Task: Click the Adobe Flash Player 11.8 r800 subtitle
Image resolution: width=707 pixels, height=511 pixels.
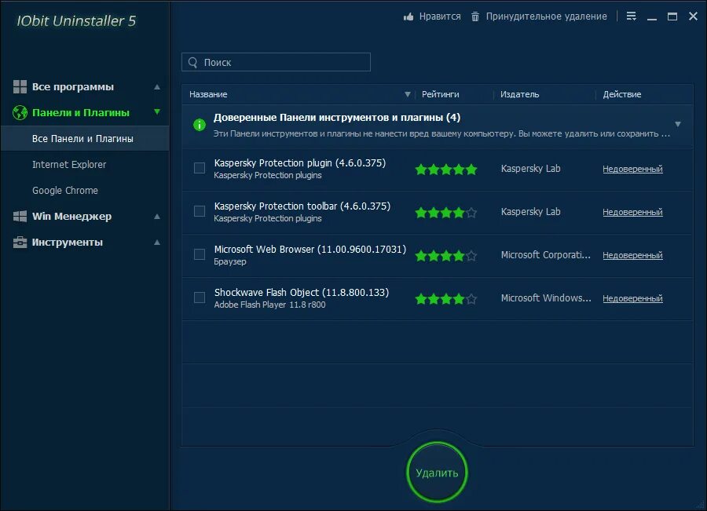Action: (x=269, y=305)
